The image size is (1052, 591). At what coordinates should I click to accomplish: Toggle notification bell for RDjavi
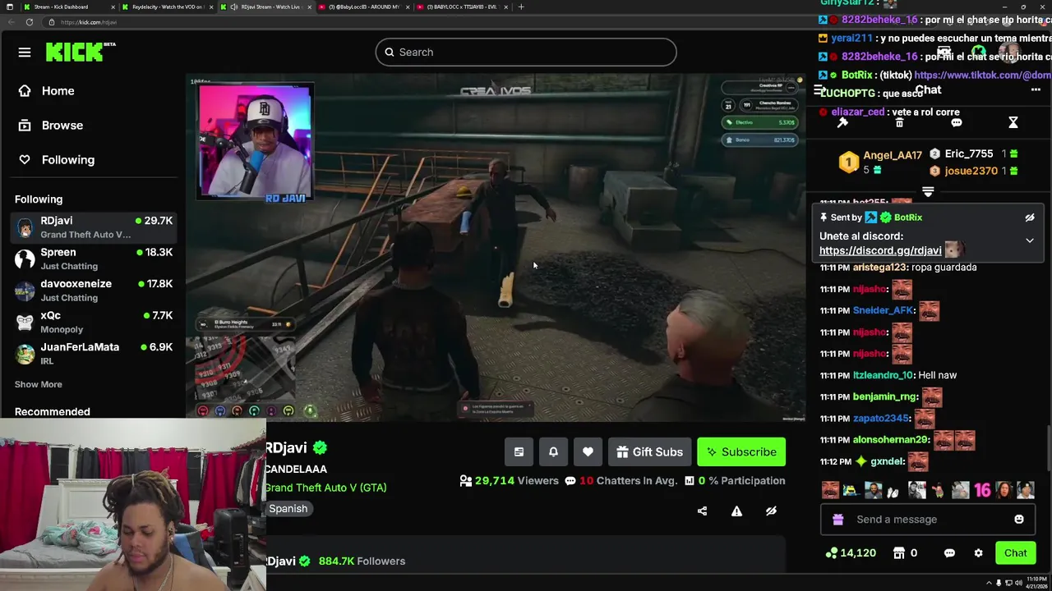tap(553, 452)
